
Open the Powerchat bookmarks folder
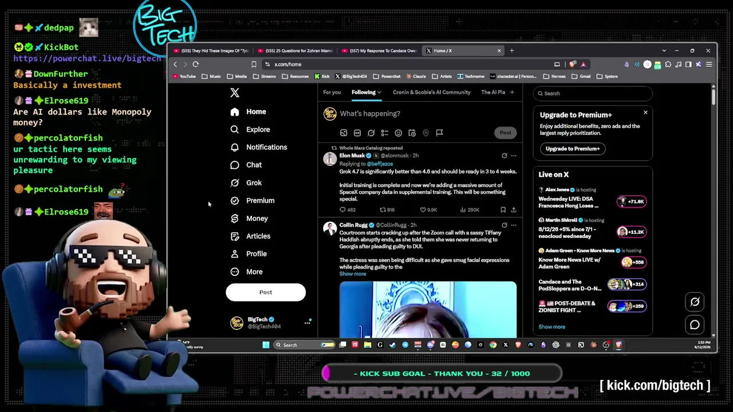[x=387, y=76]
